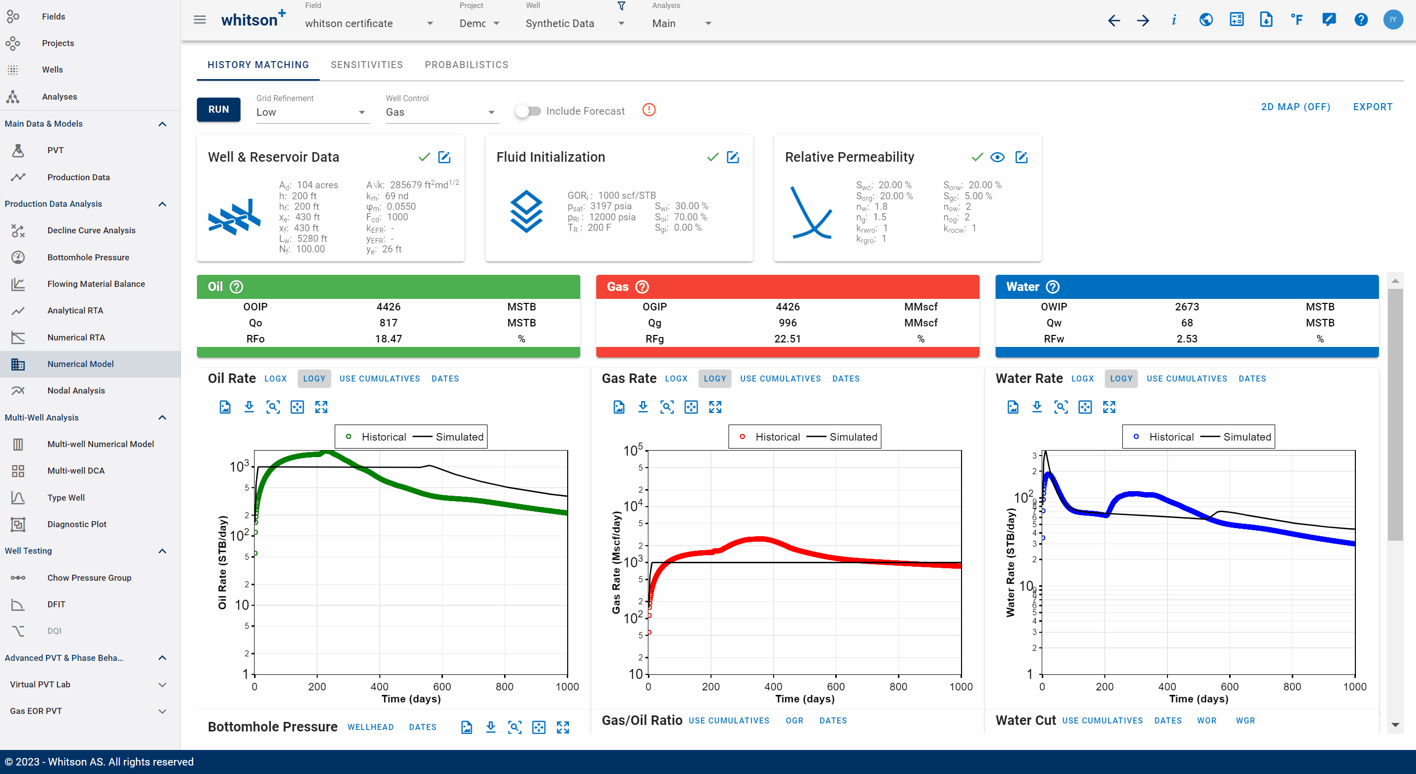Open the help question mark icon
This screenshot has width=1416, height=774.
1360,21
